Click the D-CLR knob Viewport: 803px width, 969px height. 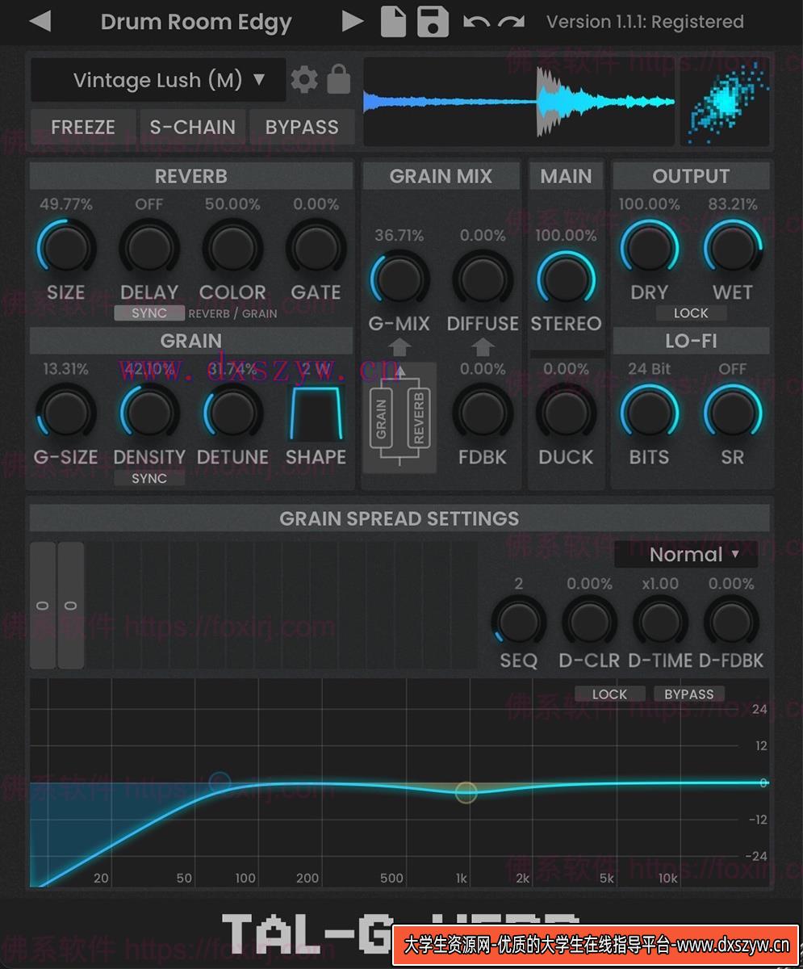point(590,623)
